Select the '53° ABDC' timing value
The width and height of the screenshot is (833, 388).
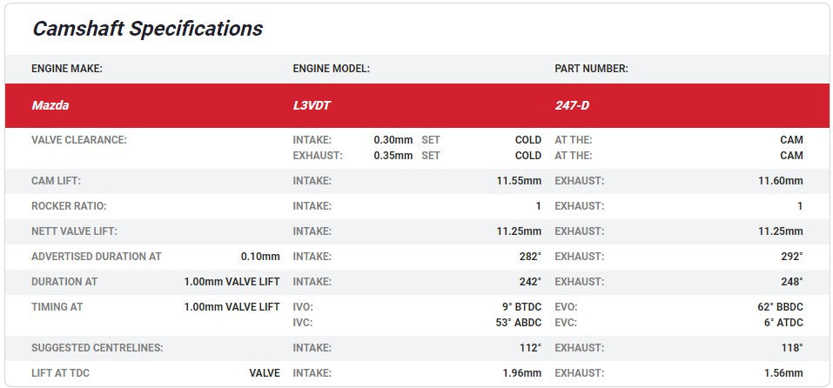pos(519,323)
